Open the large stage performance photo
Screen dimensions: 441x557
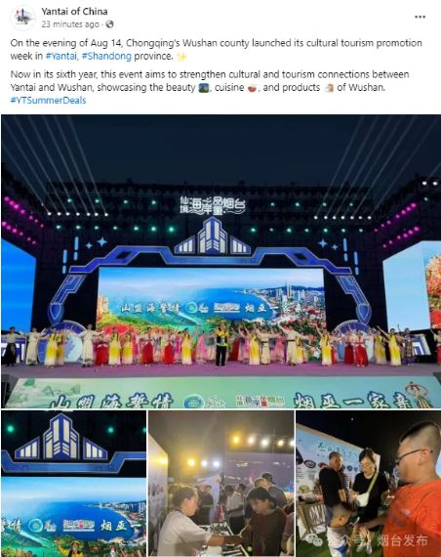point(220,261)
